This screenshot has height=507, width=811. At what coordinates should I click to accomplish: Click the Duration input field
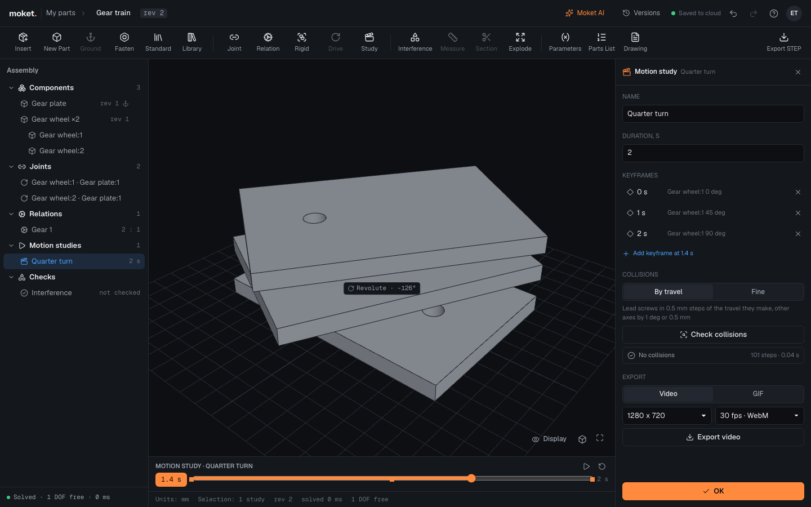pyautogui.click(x=713, y=153)
